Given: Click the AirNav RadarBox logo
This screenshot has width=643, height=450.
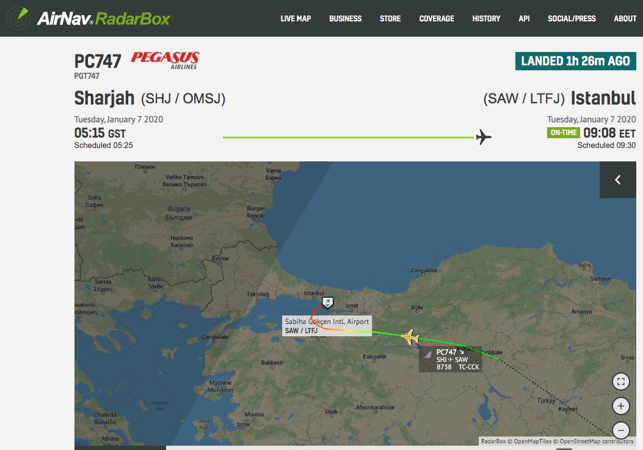Looking at the screenshot, I should [88, 18].
